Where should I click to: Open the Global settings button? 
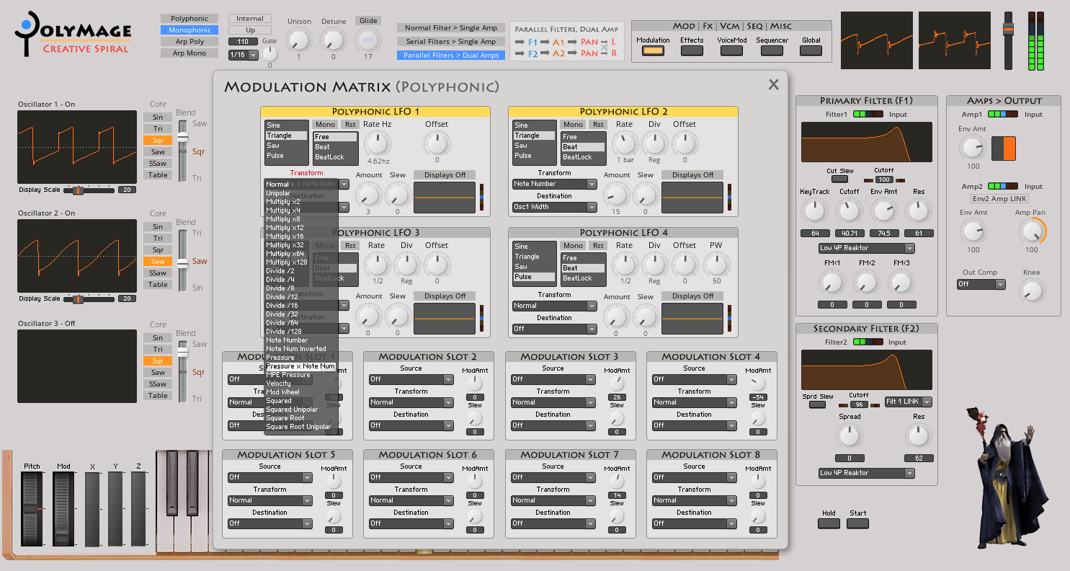[x=811, y=50]
